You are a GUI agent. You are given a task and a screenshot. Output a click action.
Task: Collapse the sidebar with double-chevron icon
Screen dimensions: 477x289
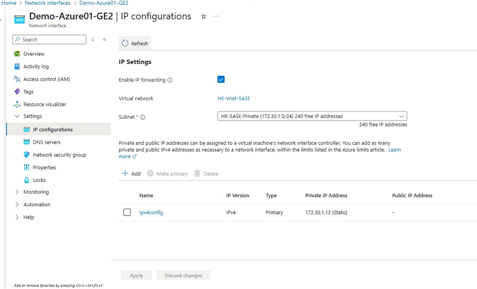[105, 40]
